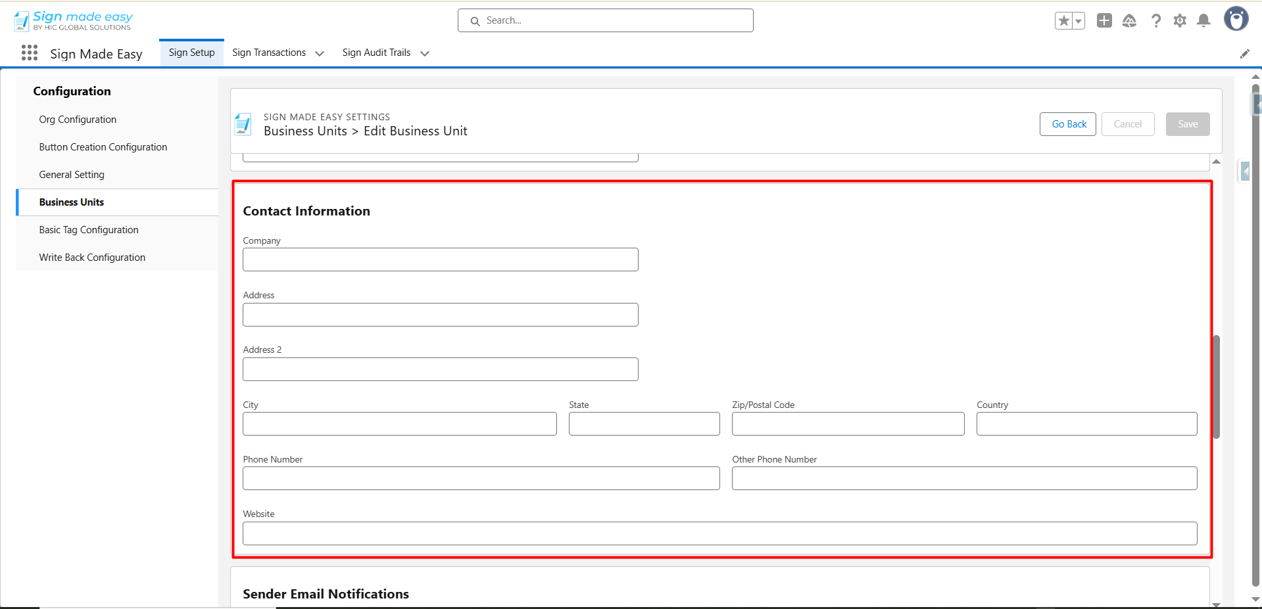
Task: Open the Setup gear icon
Action: (x=1180, y=21)
